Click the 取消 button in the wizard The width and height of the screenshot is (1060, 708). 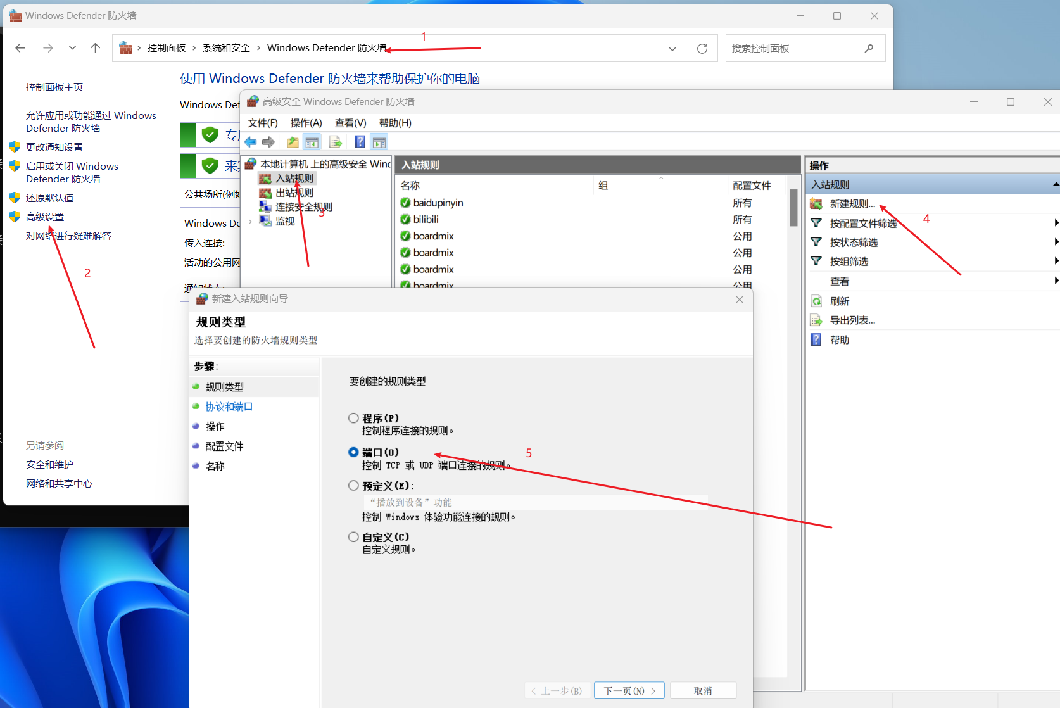pyautogui.click(x=703, y=690)
